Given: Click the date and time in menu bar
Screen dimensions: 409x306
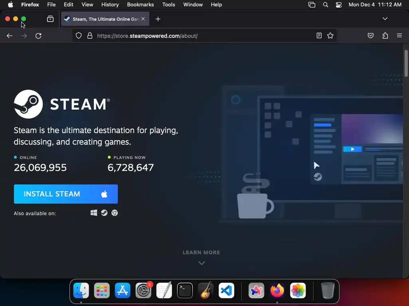Looking at the screenshot, I should point(375,4).
